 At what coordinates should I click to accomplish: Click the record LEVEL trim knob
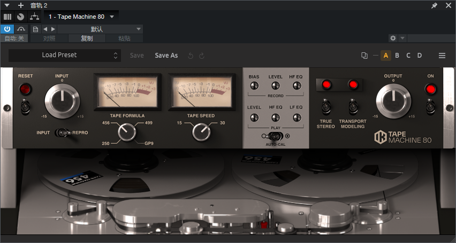click(276, 85)
